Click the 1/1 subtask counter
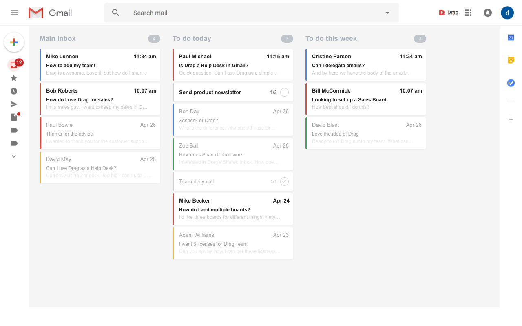Viewport: 522px width, 326px height. pos(273,182)
